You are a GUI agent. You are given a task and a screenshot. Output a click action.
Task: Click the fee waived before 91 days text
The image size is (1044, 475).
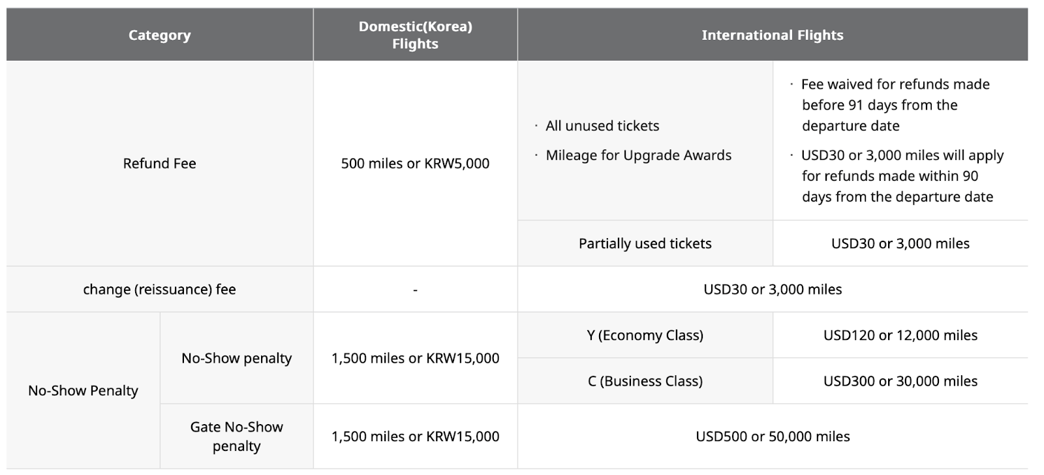895,105
